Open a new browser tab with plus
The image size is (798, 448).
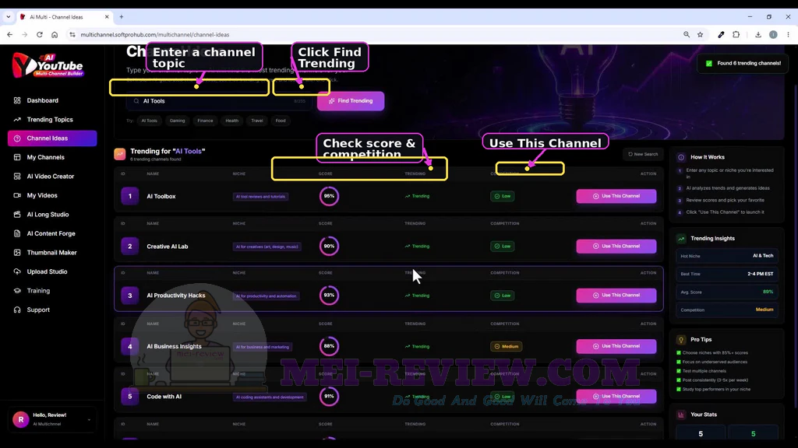tap(121, 17)
